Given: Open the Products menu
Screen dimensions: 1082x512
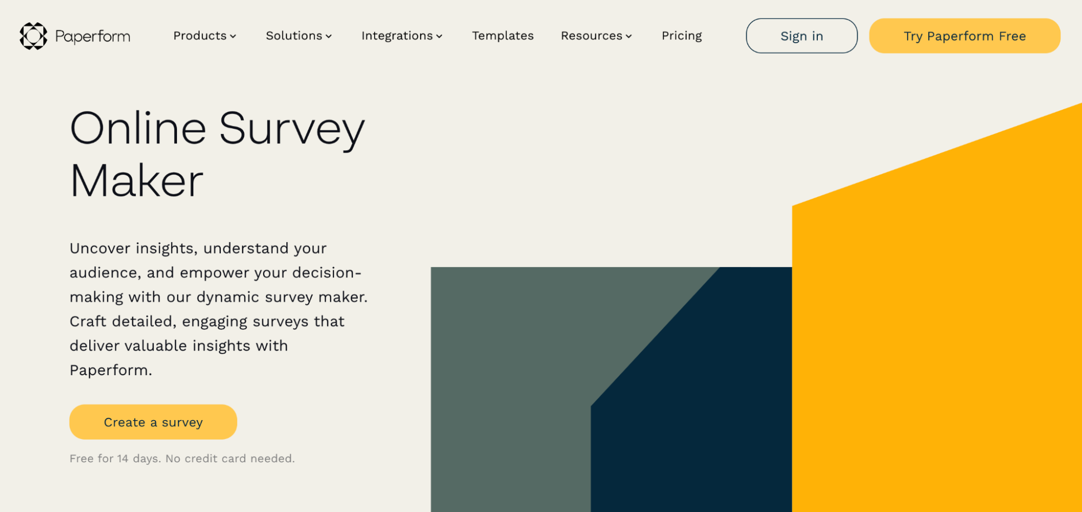Looking at the screenshot, I should pyautogui.click(x=205, y=36).
